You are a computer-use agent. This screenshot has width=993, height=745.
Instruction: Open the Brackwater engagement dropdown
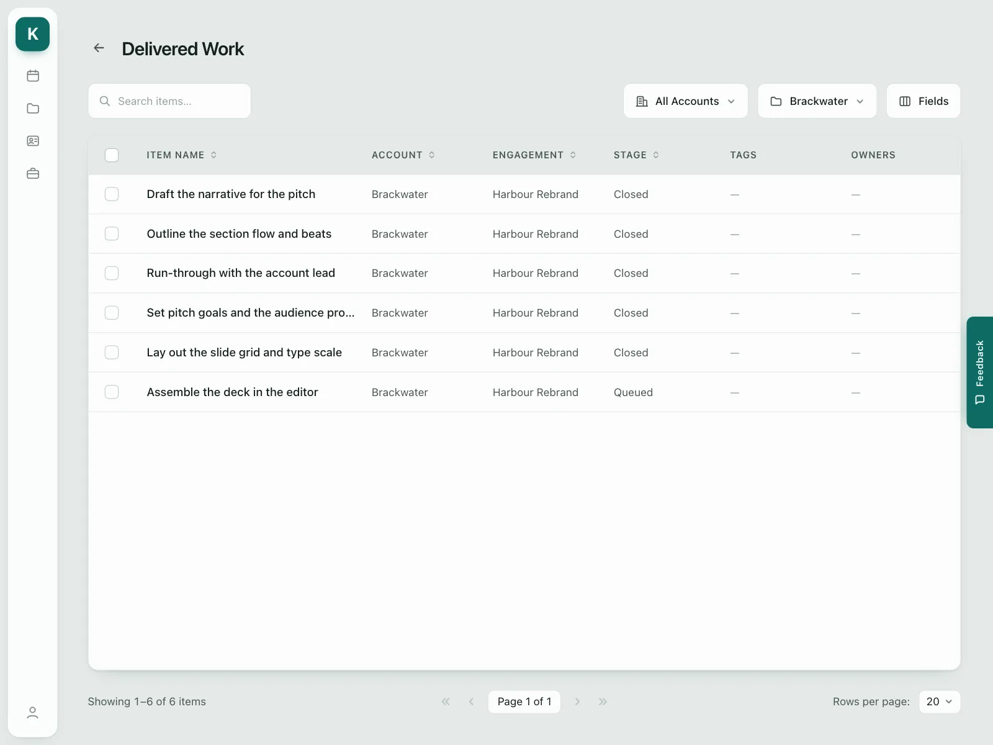click(817, 101)
